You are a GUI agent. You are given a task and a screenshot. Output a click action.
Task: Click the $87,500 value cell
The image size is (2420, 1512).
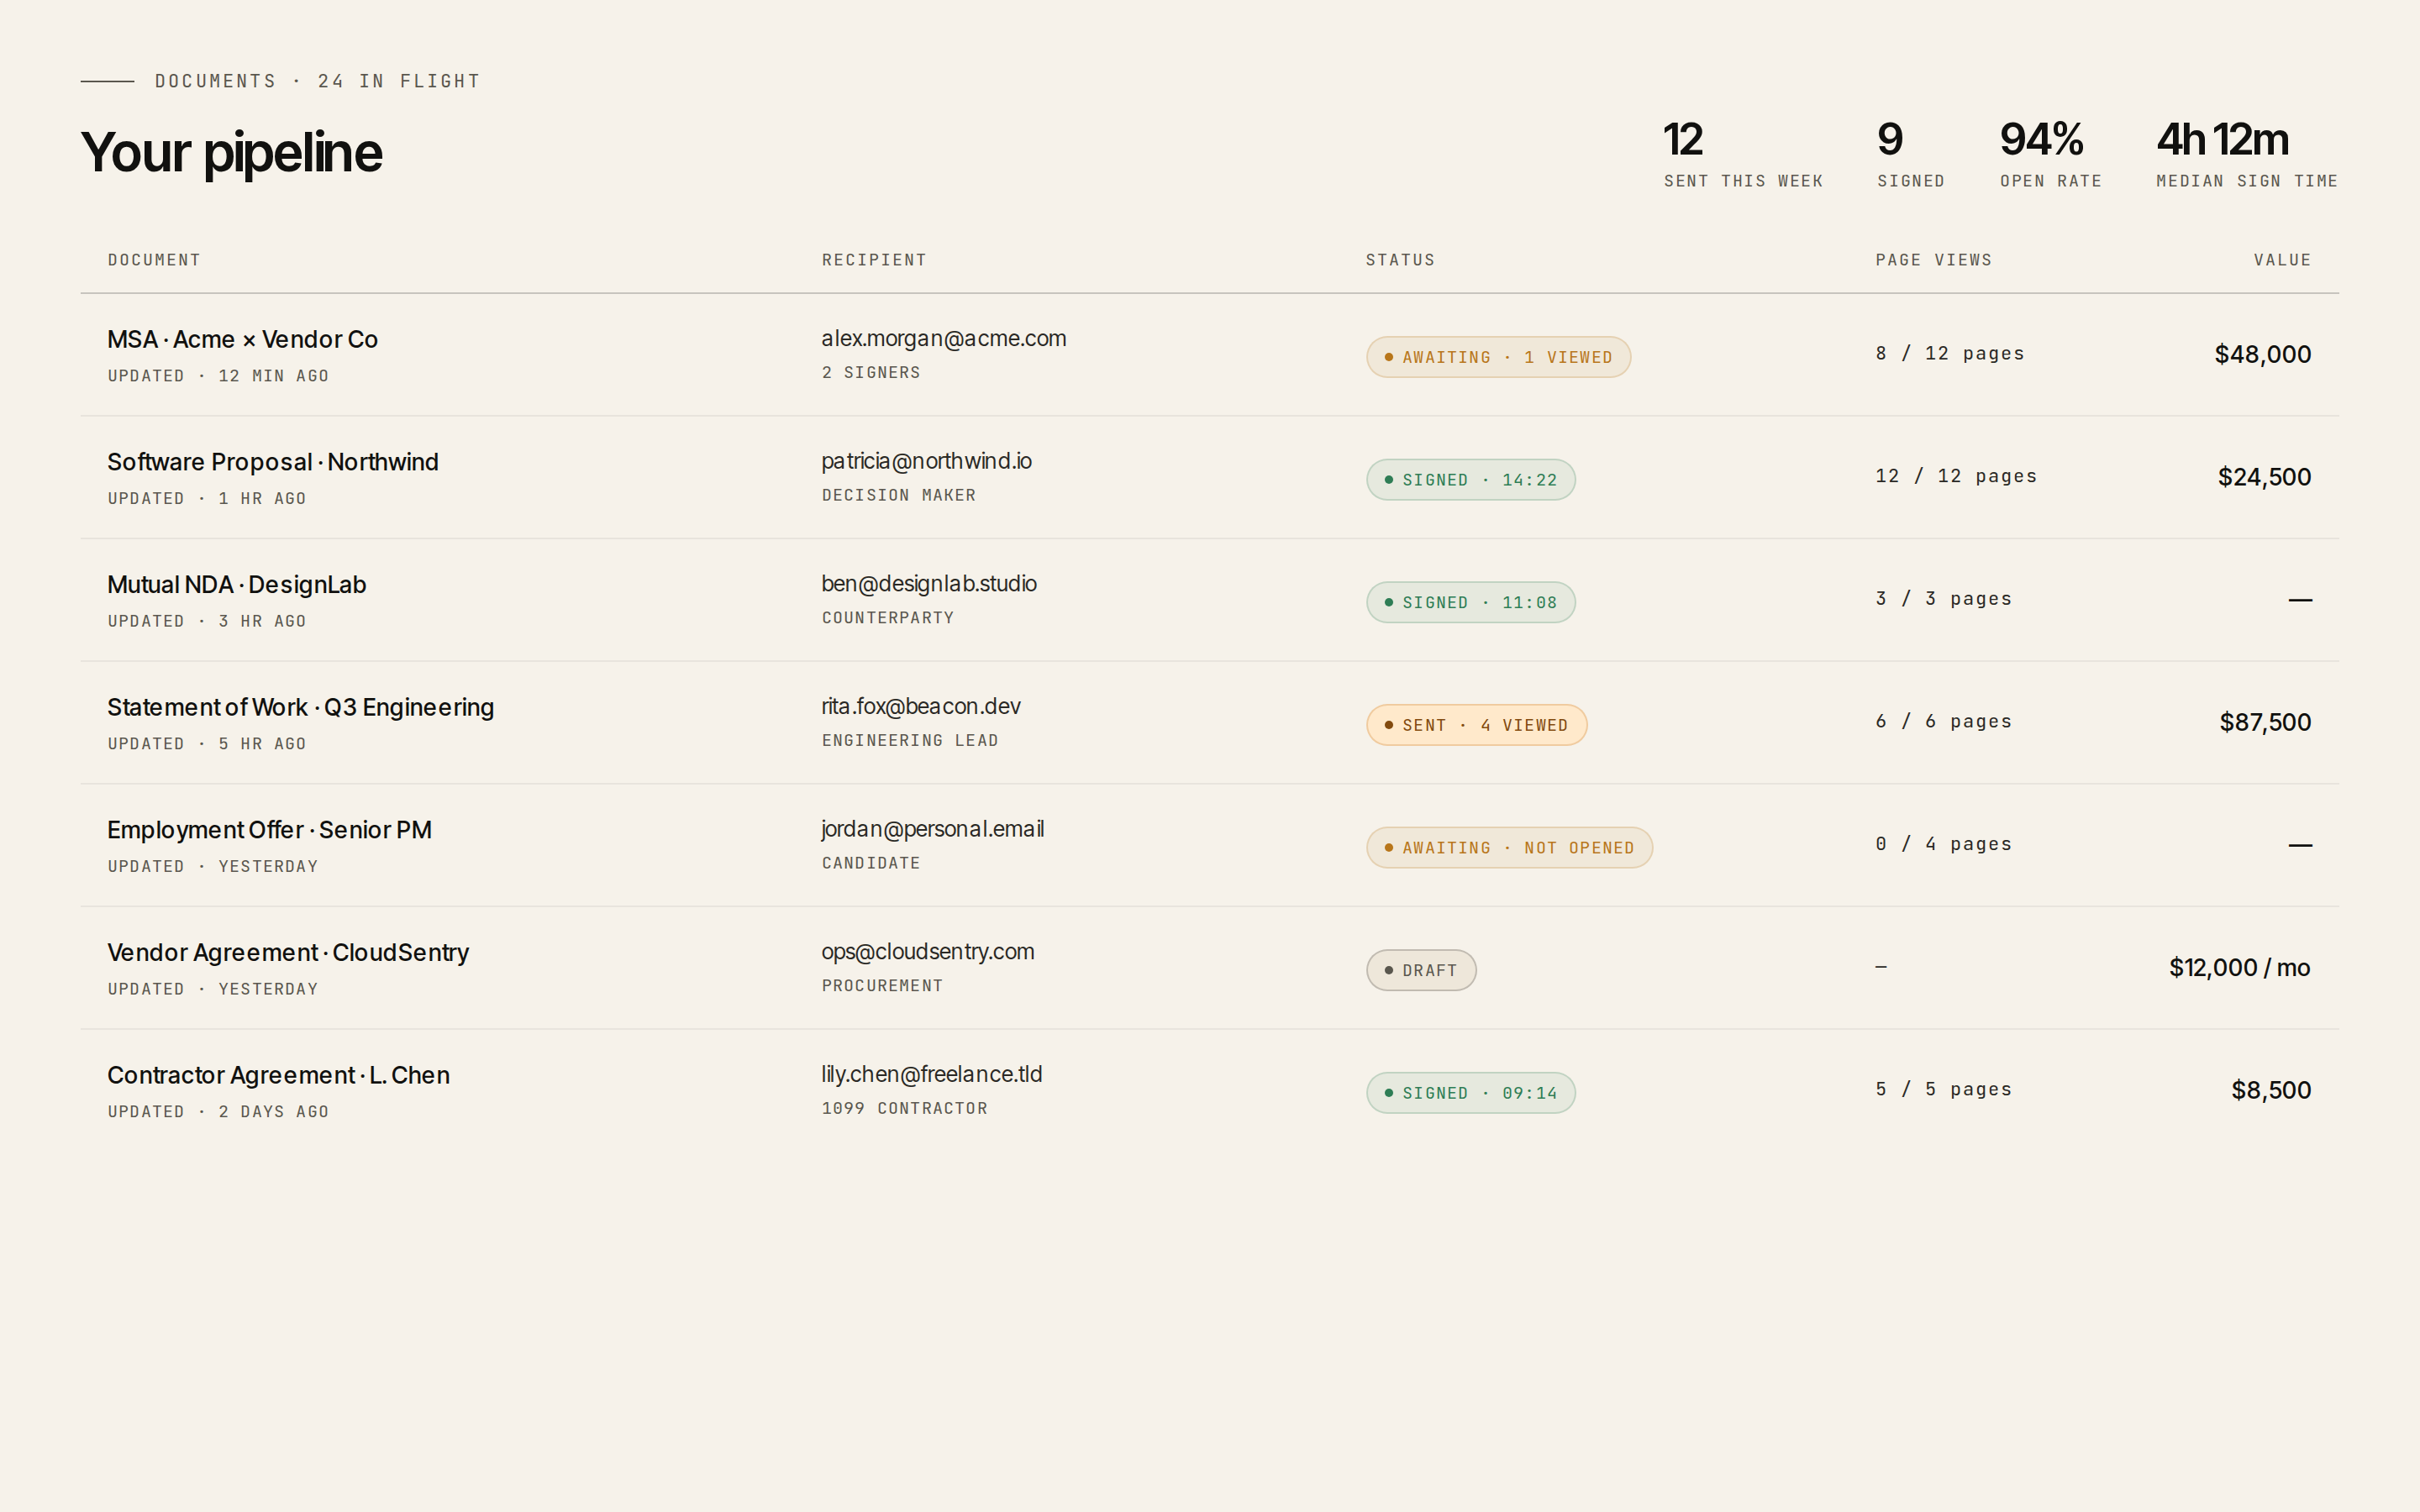(x=2265, y=723)
